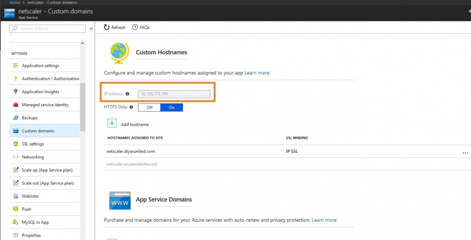
Task: Open WebJobs page
Action: [x=45, y=196]
